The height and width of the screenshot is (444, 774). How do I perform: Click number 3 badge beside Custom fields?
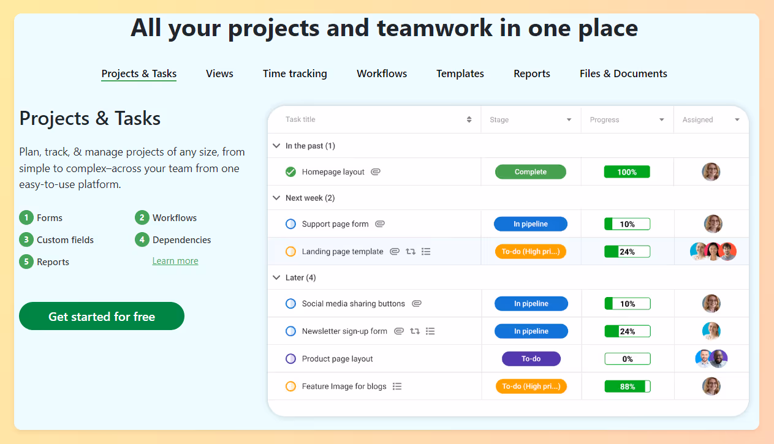(26, 240)
